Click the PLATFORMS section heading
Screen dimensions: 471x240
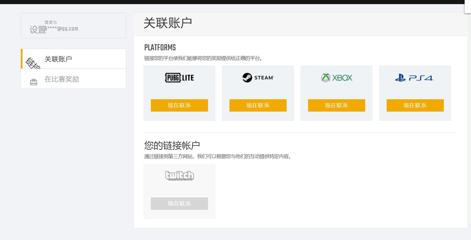tap(160, 48)
